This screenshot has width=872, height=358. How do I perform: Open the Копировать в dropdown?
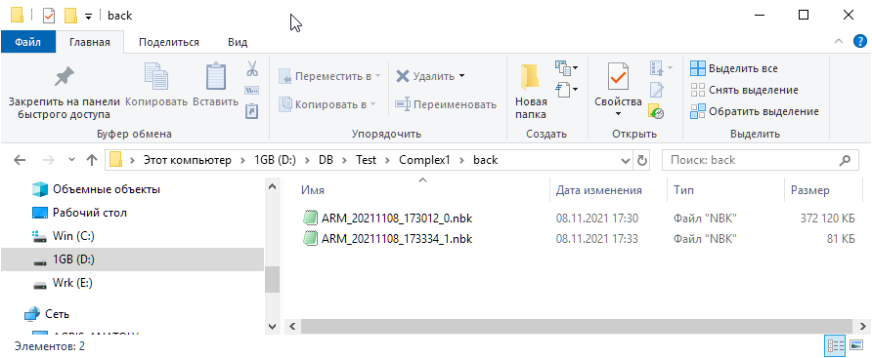pyautogui.click(x=327, y=103)
